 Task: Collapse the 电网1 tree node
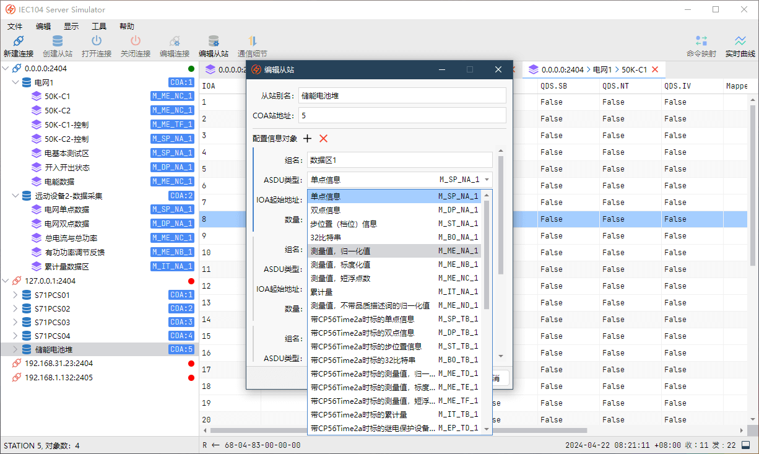pyautogui.click(x=15, y=82)
